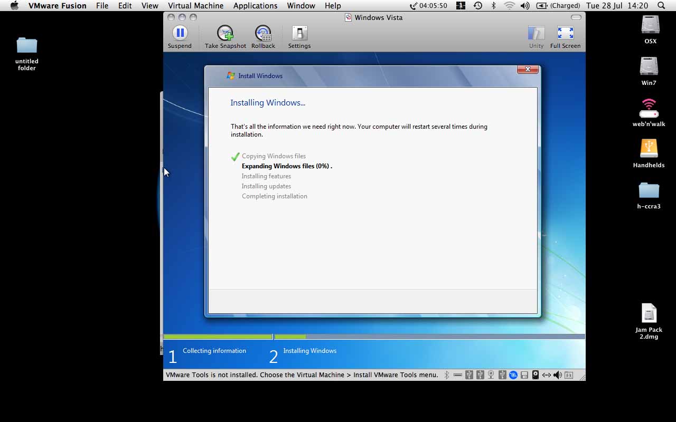Switch the VM to Full Screen

[565, 33]
